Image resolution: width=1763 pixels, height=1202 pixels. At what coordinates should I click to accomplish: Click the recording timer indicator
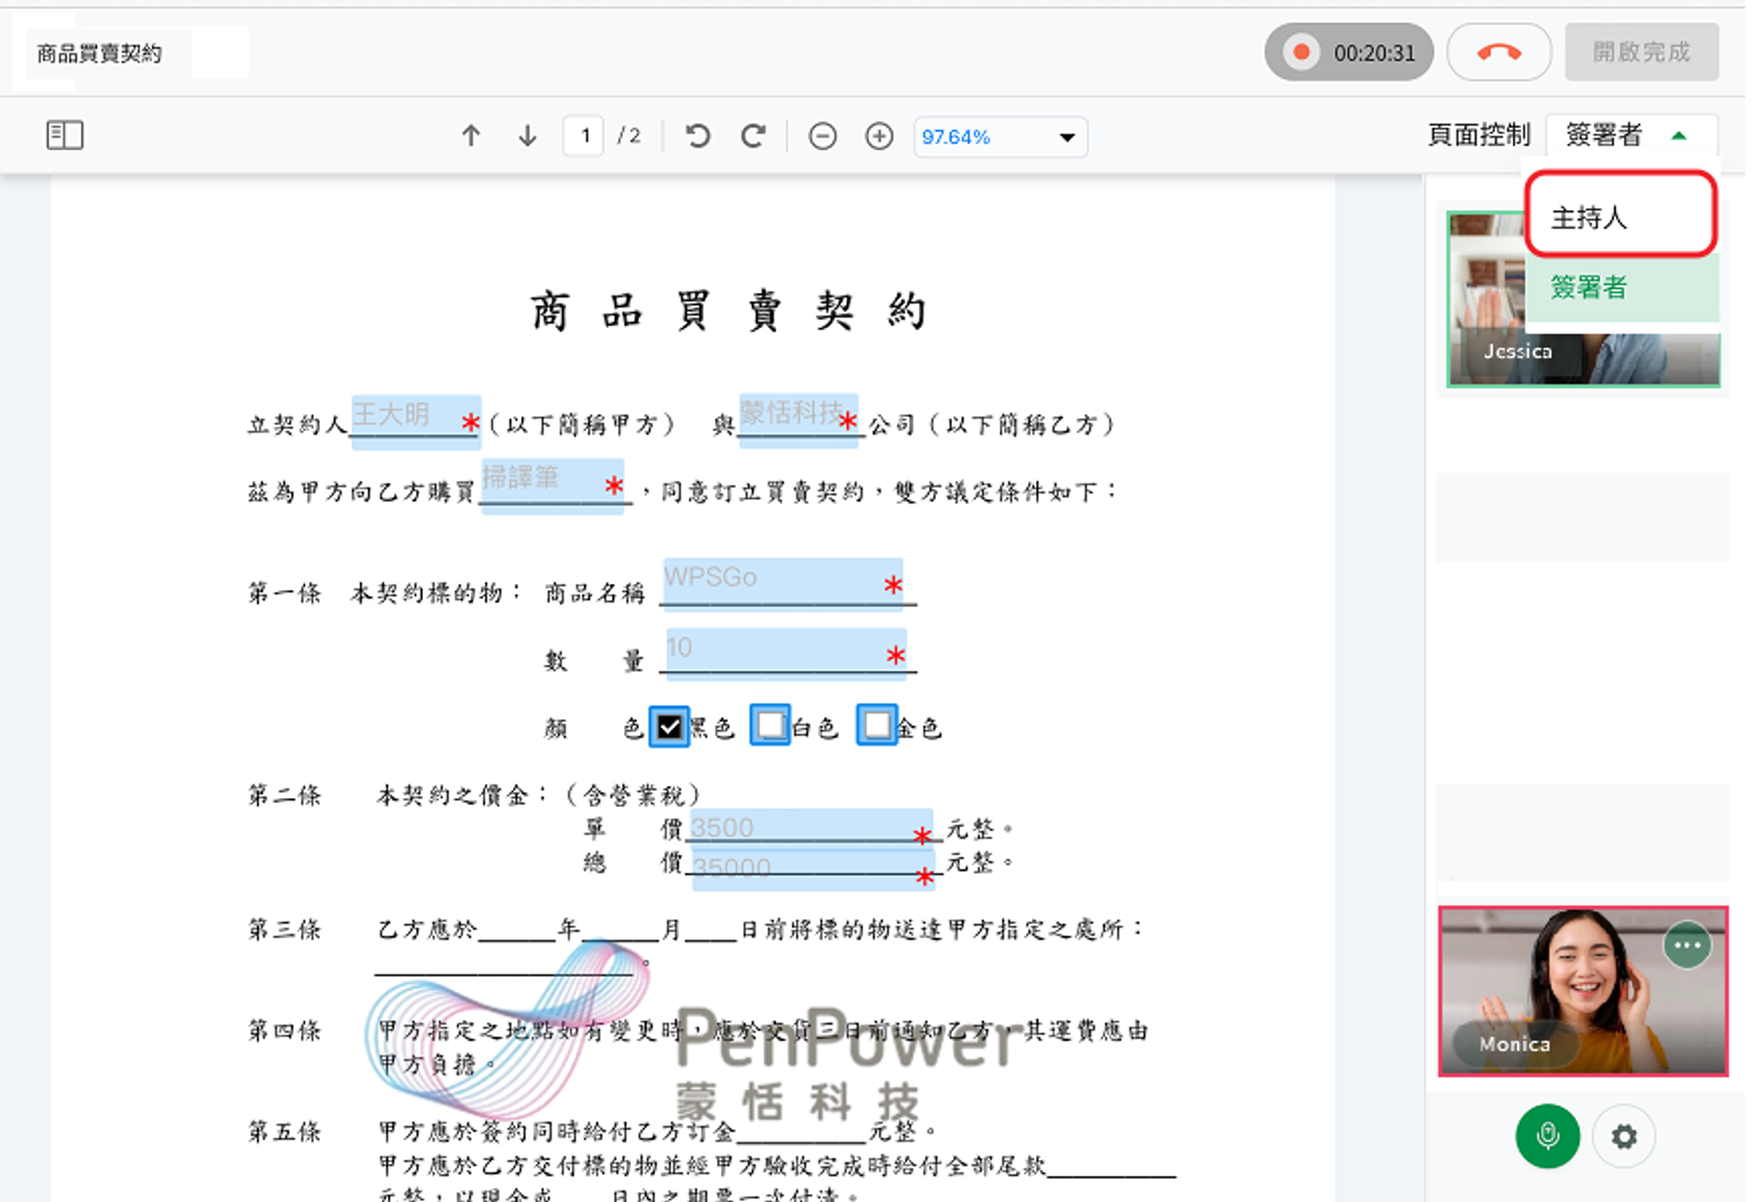coord(1349,52)
